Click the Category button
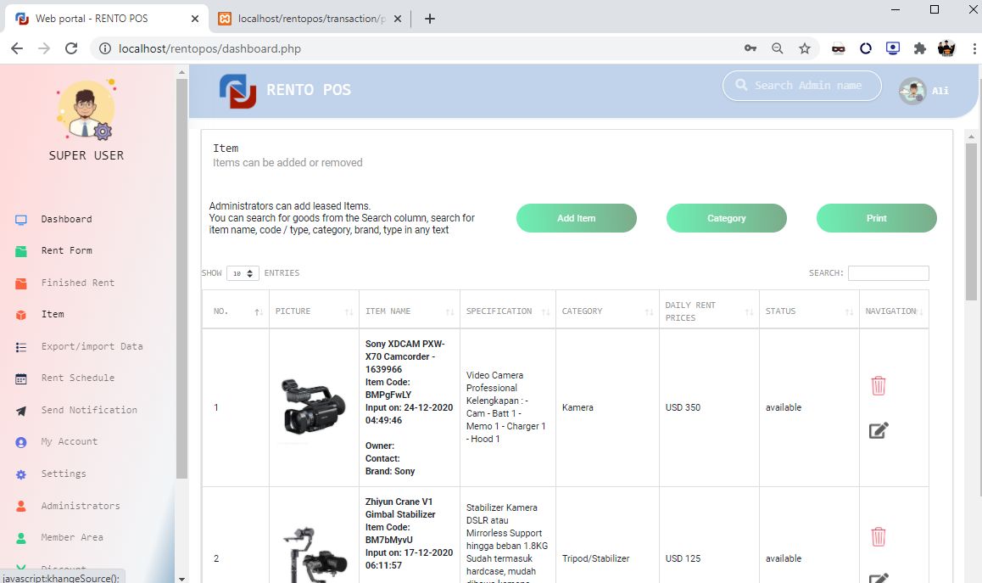 click(727, 218)
